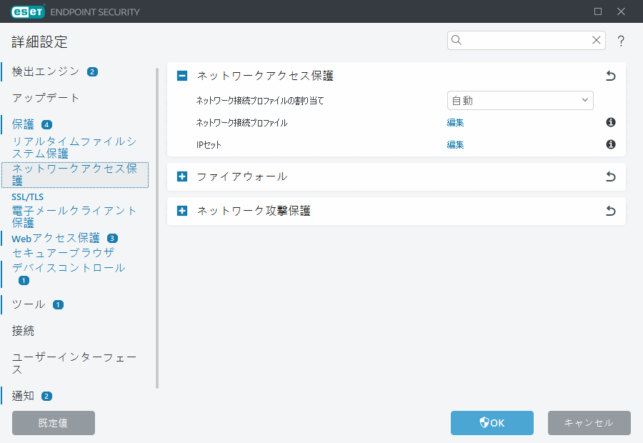Collapse the ネットワークアクセス保護 section
This screenshot has height=443, width=643.
[x=181, y=75]
